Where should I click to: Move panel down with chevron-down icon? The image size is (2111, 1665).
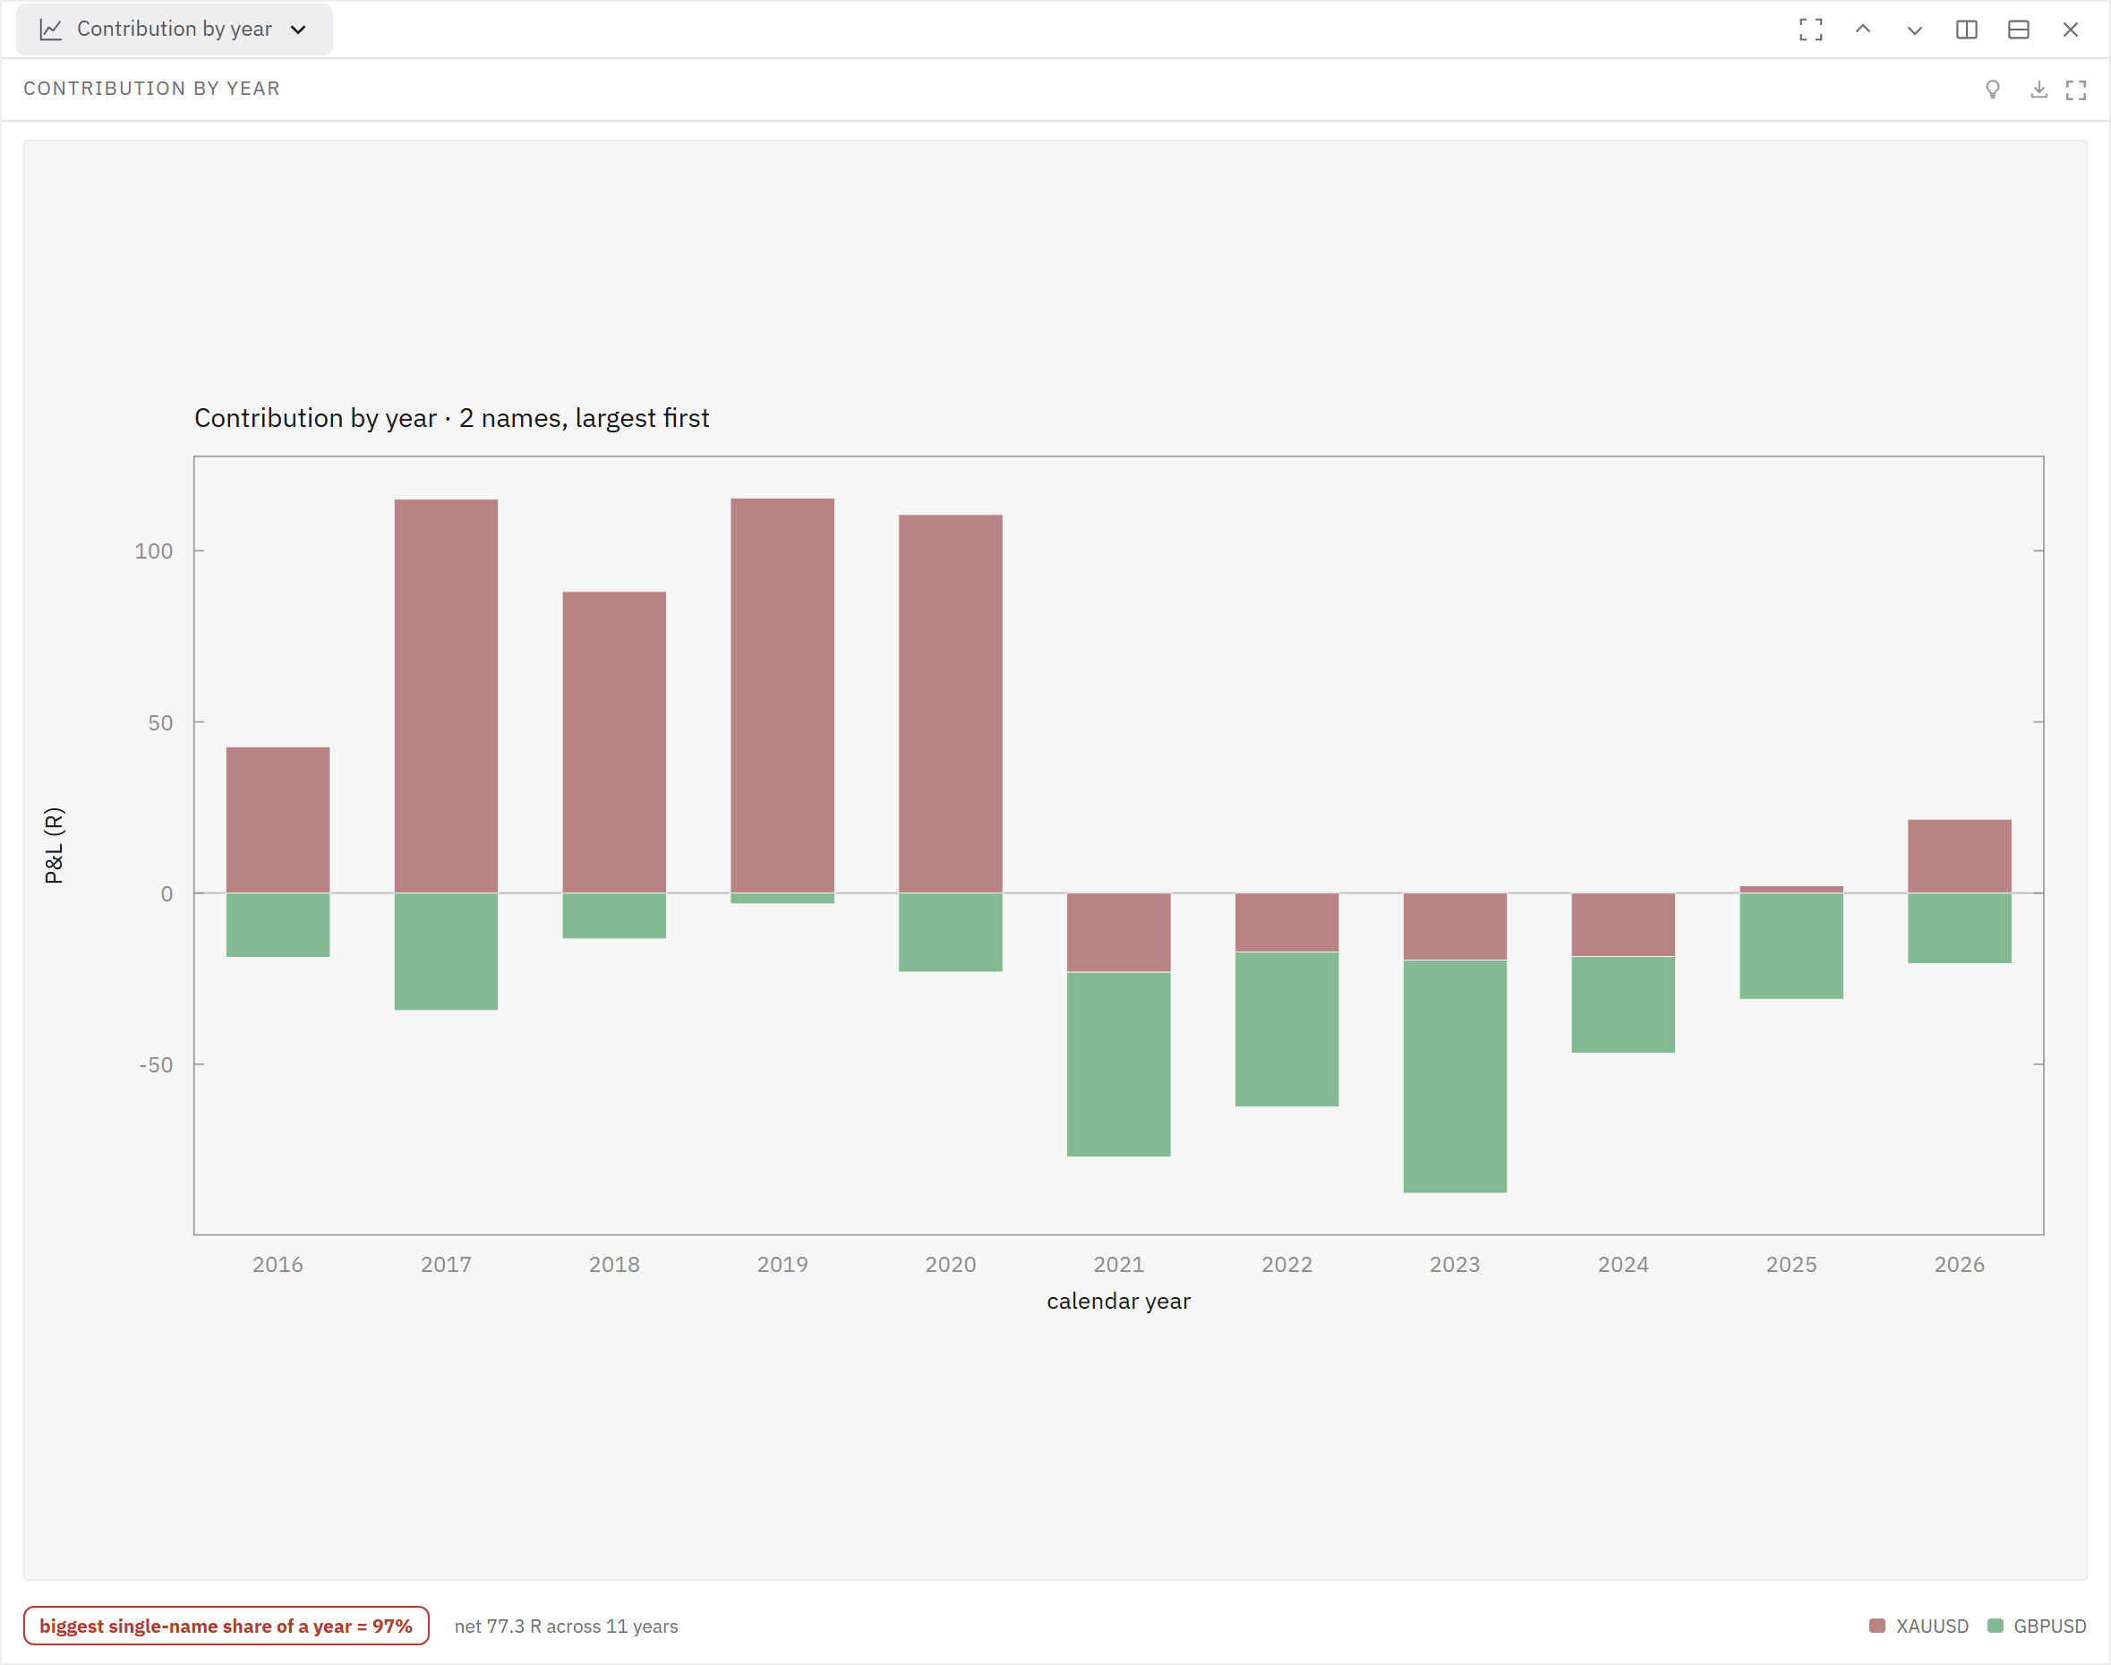(1914, 30)
